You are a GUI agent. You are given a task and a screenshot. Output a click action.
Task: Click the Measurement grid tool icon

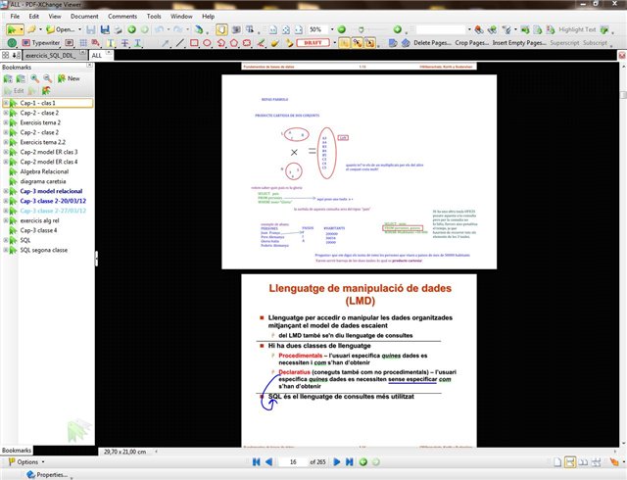[x=83, y=42]
